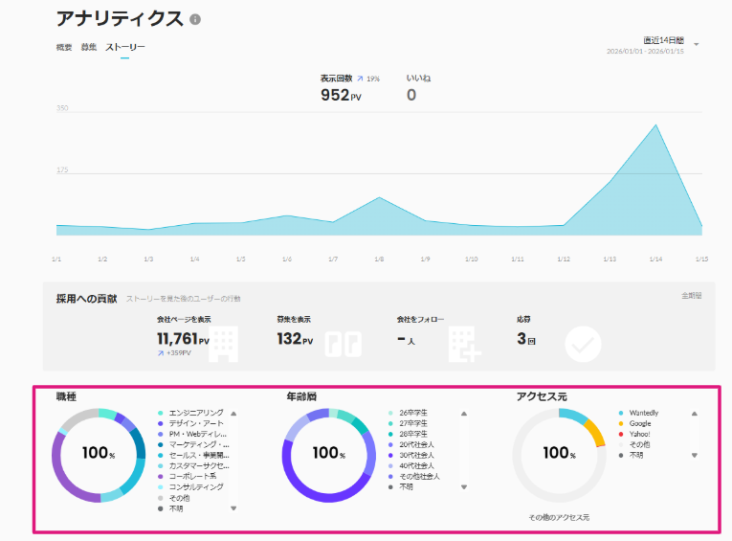Click the info icon beside アナリティクス title
Screen dimensions: 732x541
(x=195, y=19)
